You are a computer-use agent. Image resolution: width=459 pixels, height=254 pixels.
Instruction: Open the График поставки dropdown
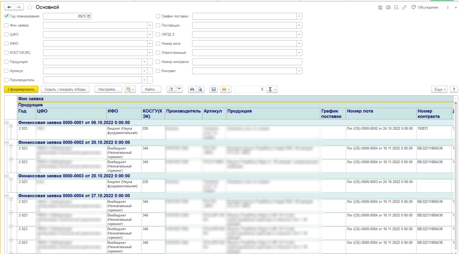(299, 17)
